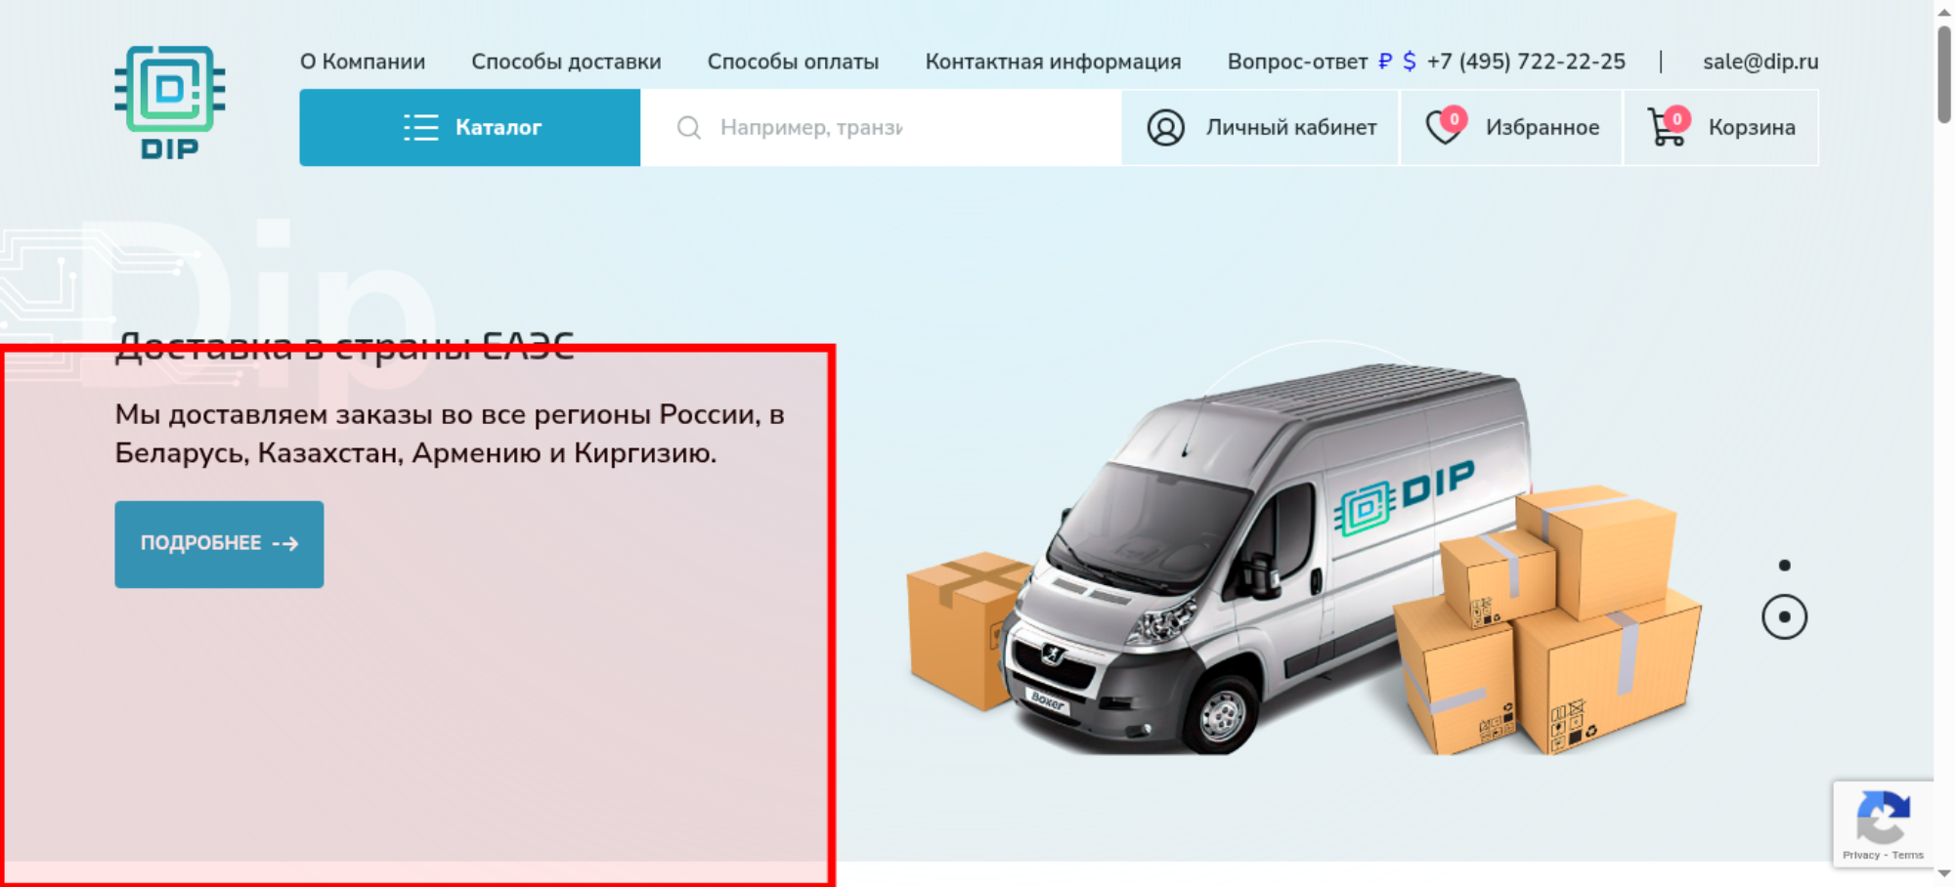Open the Вопрос-ответ link
1955x887 pixels.
click(1297, 62)
